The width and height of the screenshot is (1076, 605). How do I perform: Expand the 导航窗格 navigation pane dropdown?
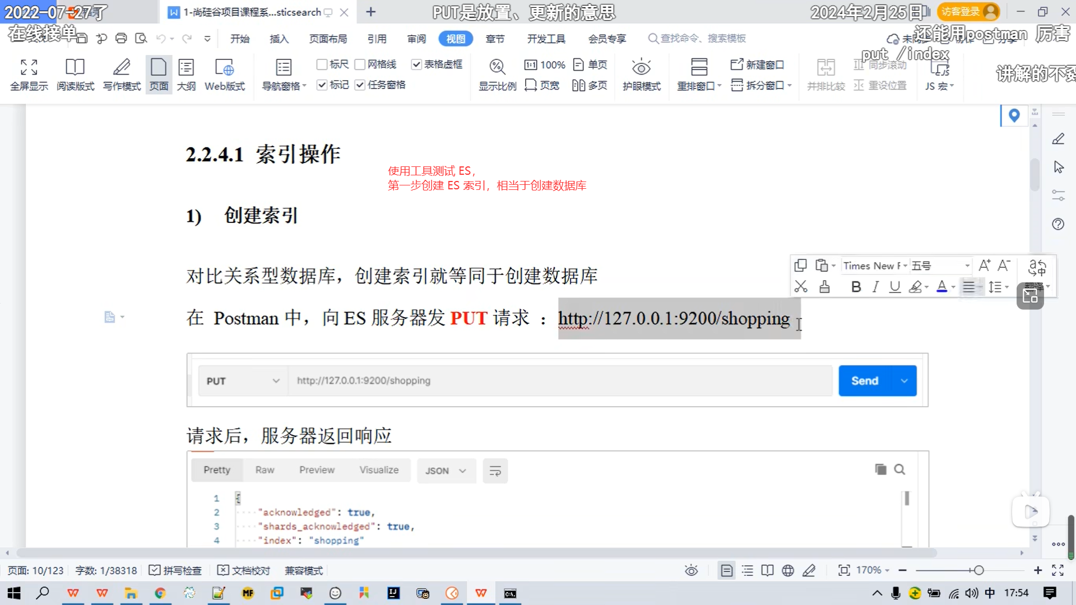pyautogui.click(x=304, y=86)
